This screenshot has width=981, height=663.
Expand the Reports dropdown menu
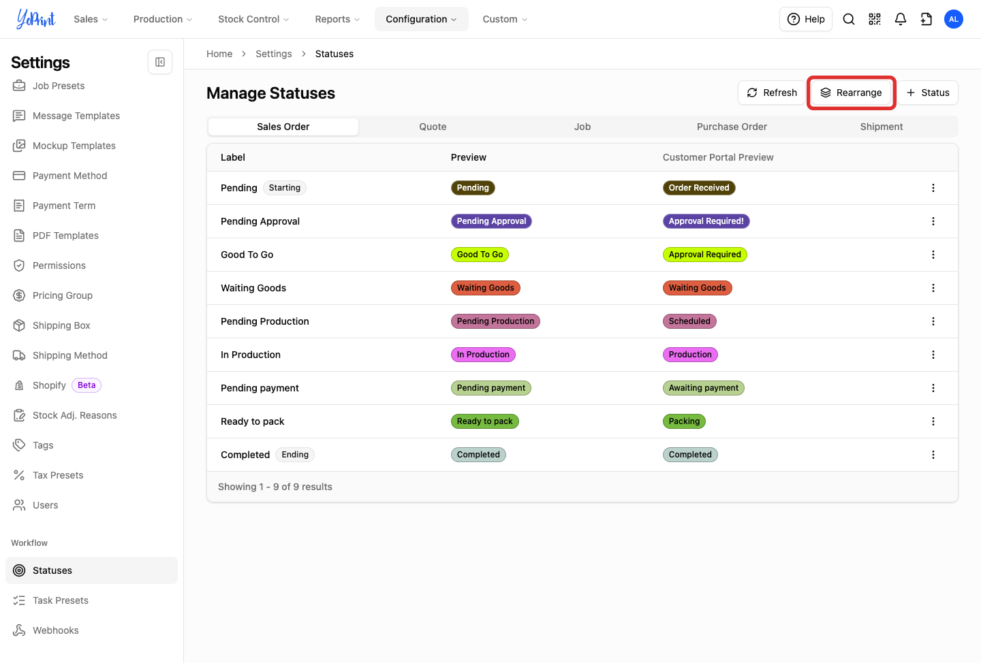337,19
